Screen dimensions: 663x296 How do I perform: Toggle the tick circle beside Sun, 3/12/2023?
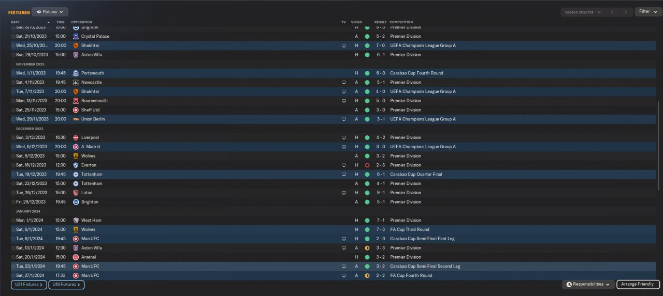point(13,138)
